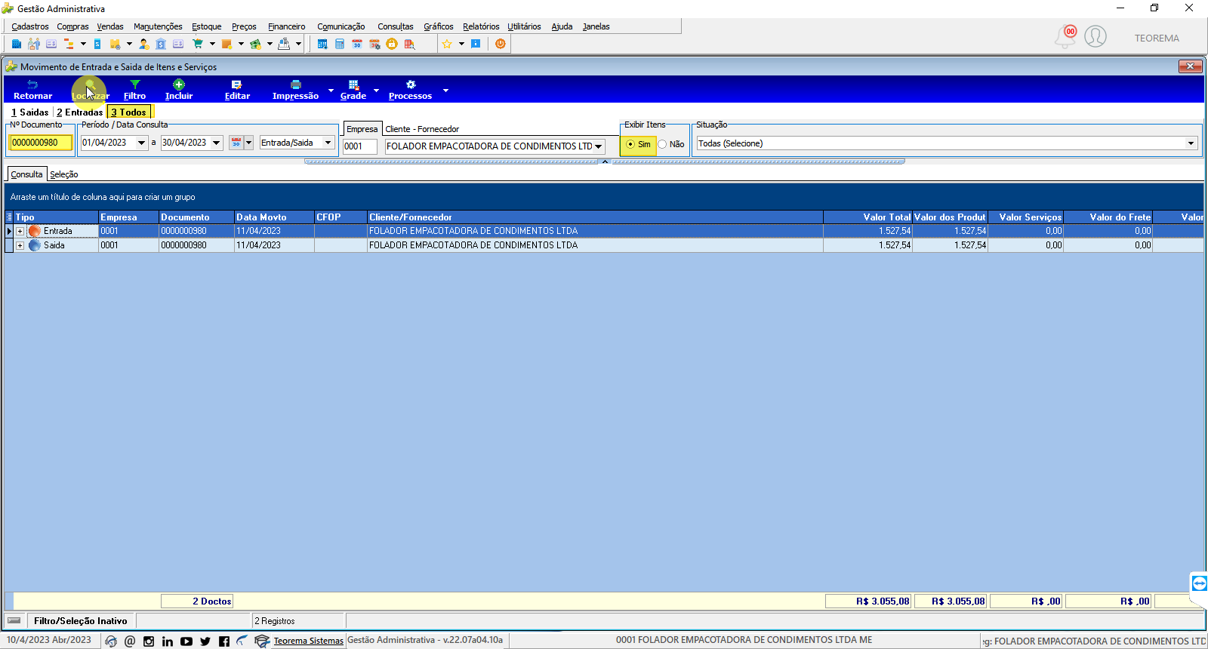Open YouTube icon in status bar
Viewport: 1208px width, 649px height.
click(186, 641)
